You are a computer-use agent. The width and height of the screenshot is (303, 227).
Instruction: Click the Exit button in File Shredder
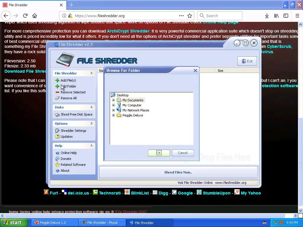click(x=247, y=61)
